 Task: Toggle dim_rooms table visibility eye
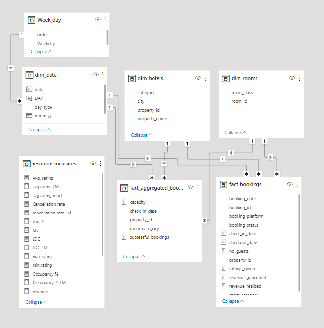[292, 78]
